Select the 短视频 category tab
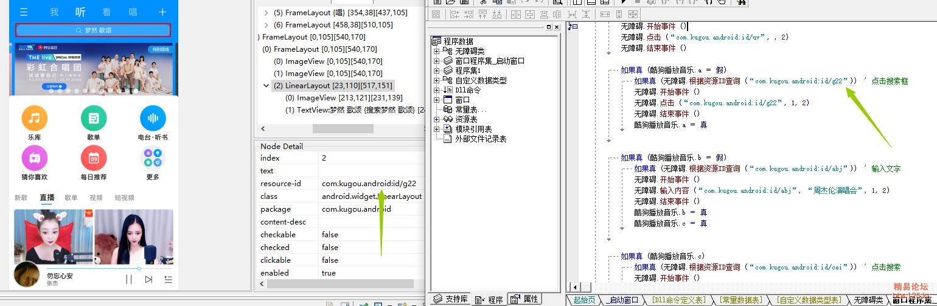 click(x=124, y=198)
